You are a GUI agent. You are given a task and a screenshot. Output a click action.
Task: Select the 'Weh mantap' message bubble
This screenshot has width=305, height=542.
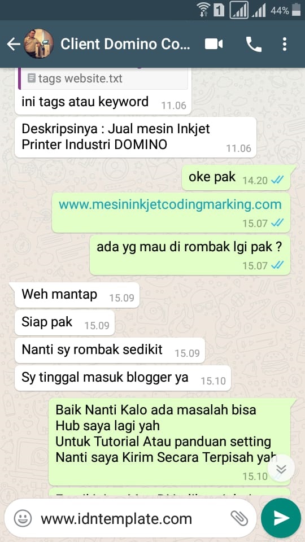(77, 295)
